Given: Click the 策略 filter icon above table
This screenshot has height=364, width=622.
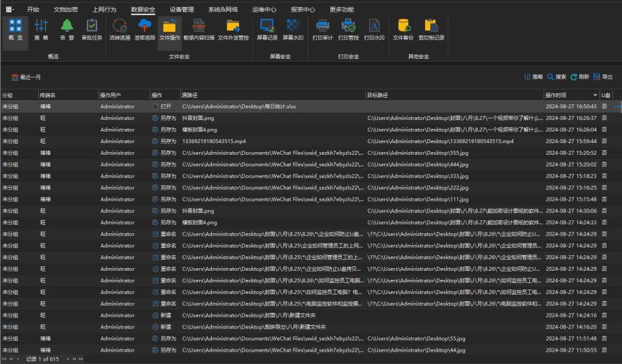Looking at the screenshot, I should pyautogui.click(x=533, y=77).
